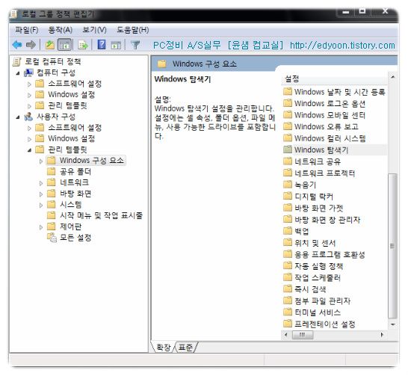Toggle the show/hide console tree icon
Image resolution: width=408 pixels, height=376 pixels.
pos(64,45)
